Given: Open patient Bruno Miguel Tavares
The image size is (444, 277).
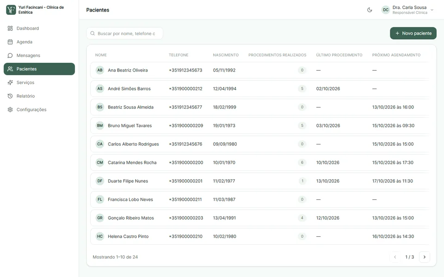Looking at the screenshot, I should (259, 126).
